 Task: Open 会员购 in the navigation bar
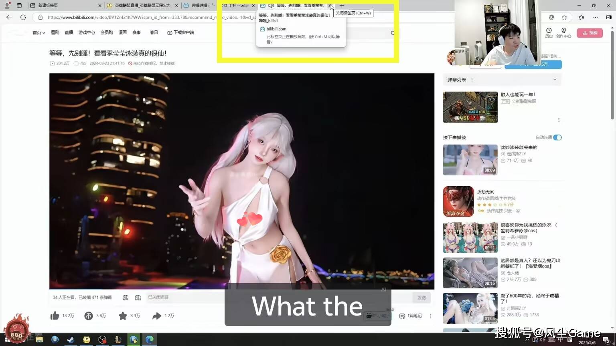click(107, 32)
